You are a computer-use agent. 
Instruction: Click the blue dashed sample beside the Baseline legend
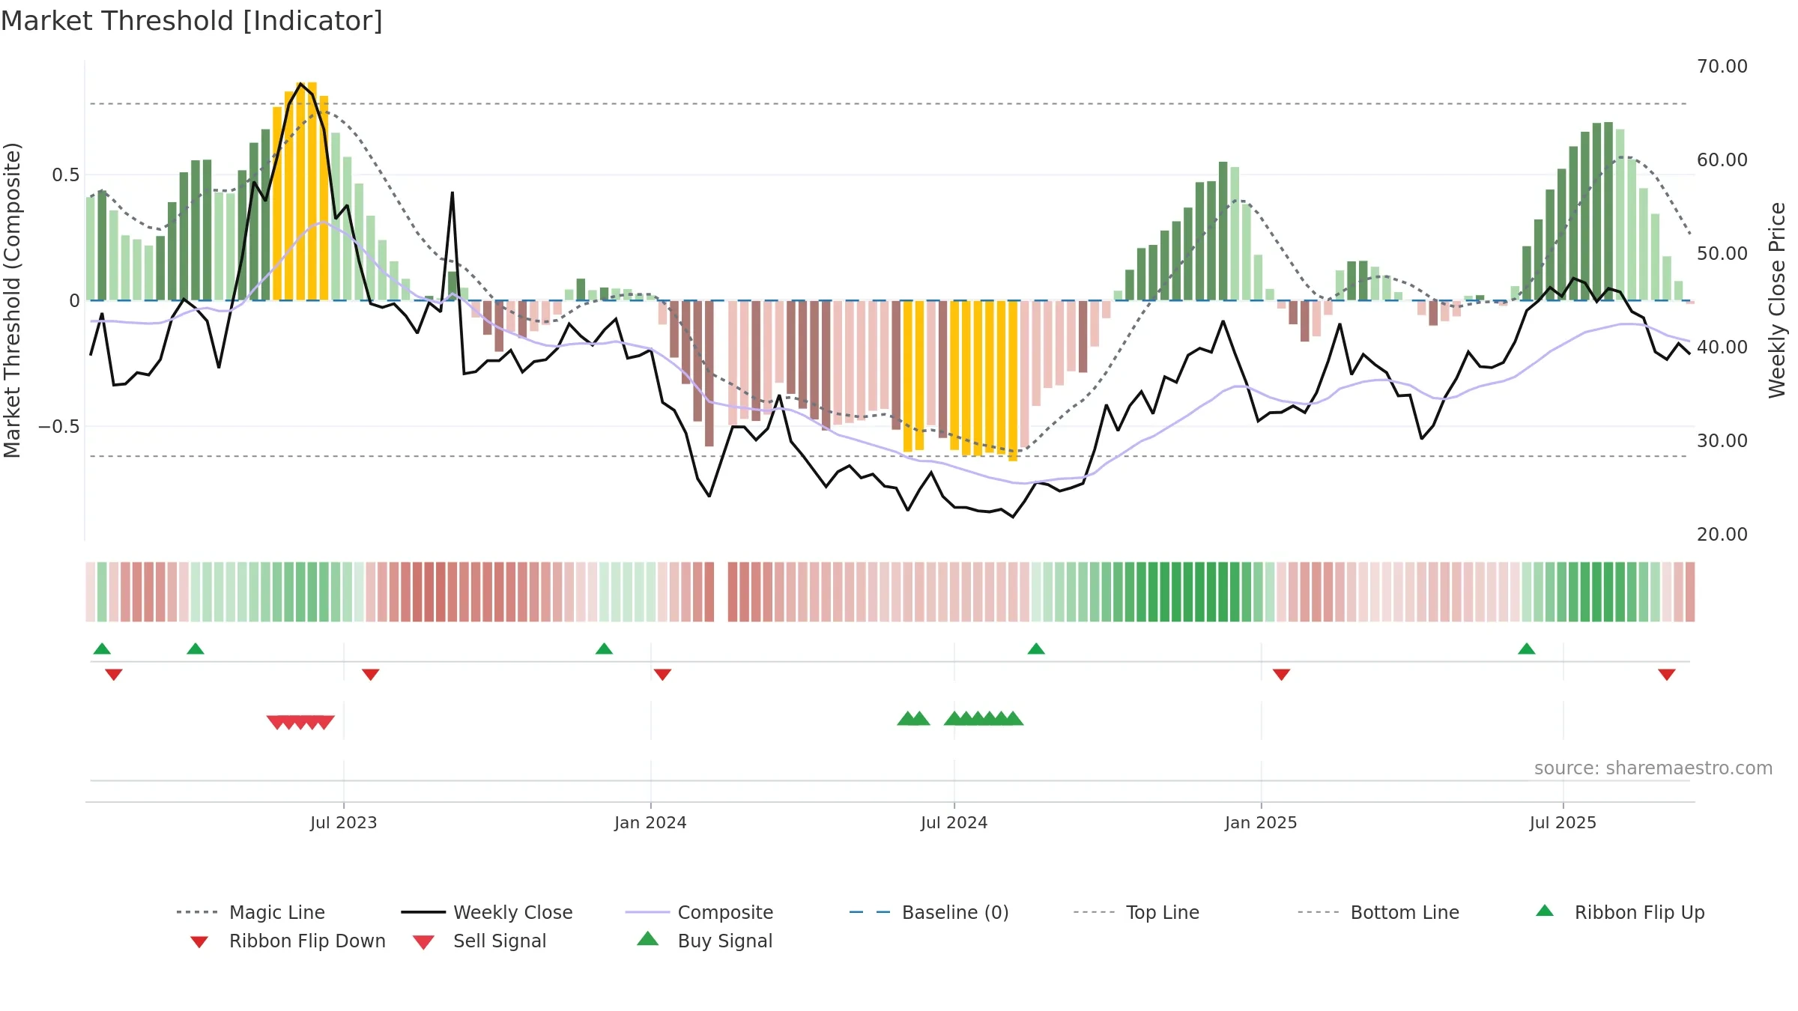(x=870, y=912)
